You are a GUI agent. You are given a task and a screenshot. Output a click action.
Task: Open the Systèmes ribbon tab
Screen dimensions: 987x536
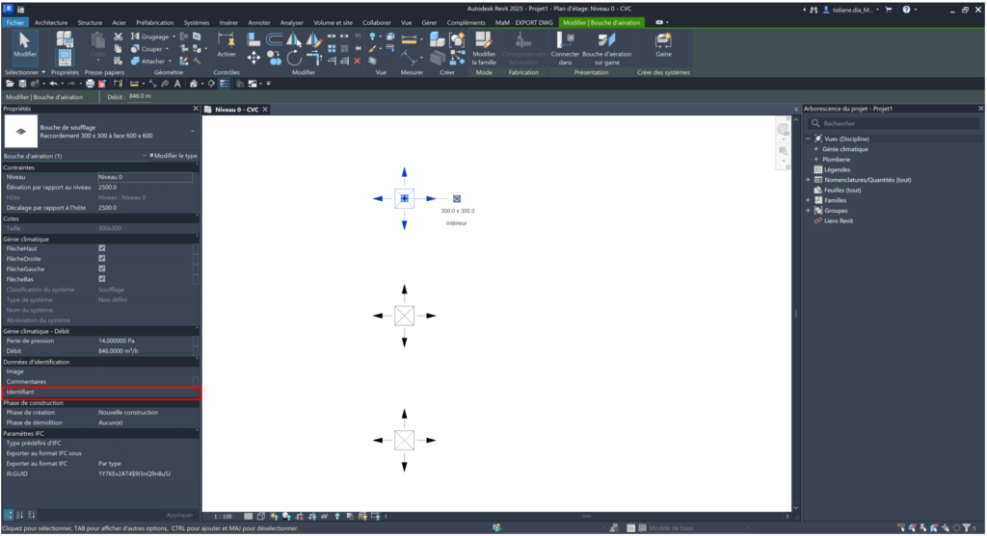point(196,21)
